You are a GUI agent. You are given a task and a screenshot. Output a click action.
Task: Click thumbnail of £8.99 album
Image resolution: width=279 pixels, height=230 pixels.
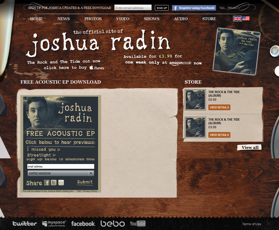coord(195,100)
